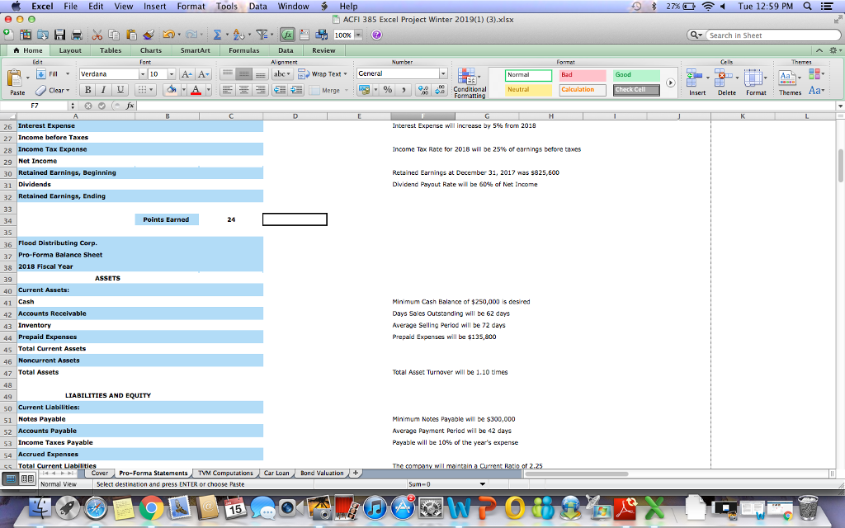The image size is (845, 528).
Task: Click the Sort Ascending icon
Action: point(235,33)
